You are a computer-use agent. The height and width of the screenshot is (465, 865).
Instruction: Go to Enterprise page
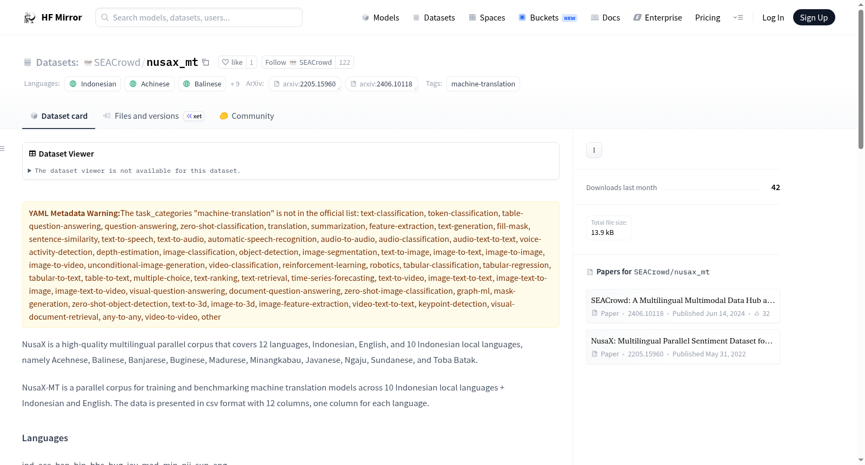657,17
